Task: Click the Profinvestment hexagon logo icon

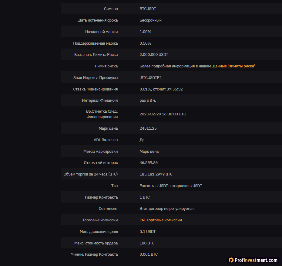Action: [231, 260]
